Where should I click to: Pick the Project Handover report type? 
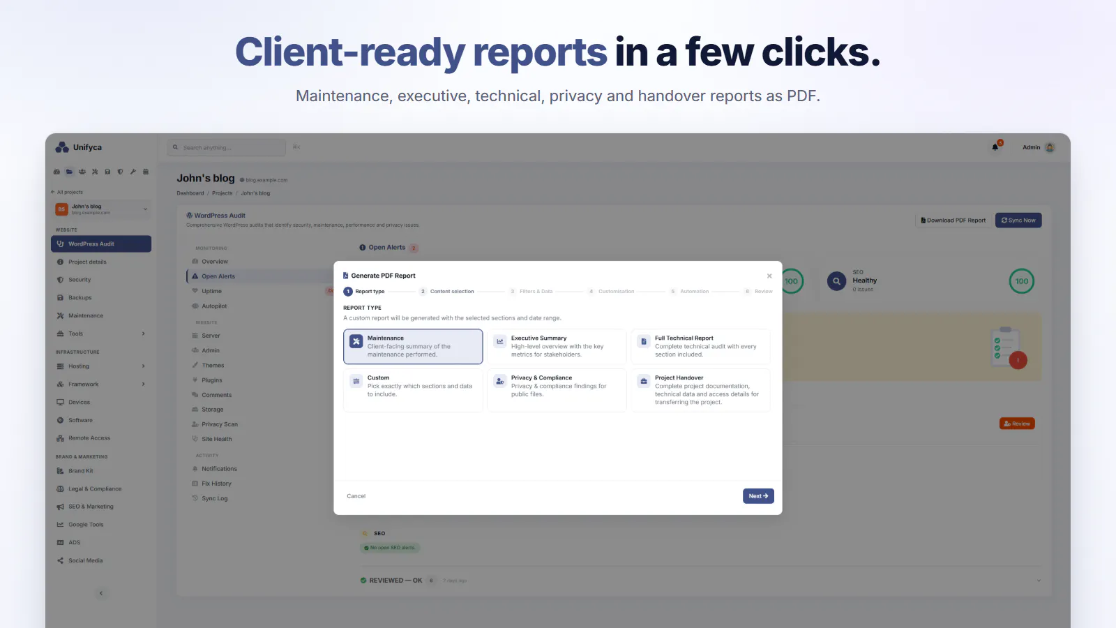click(700, 390)
